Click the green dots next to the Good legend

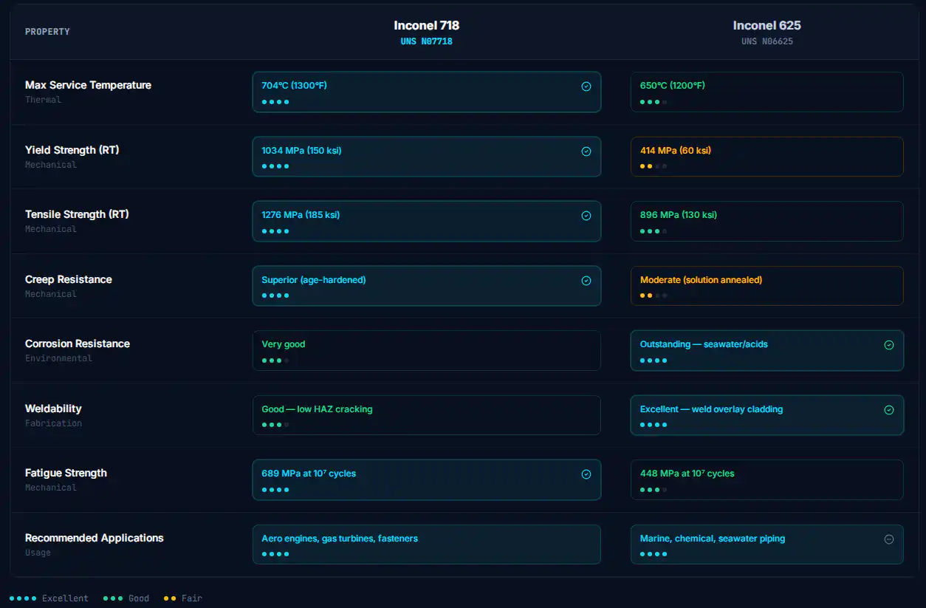(x=113, y=598)
